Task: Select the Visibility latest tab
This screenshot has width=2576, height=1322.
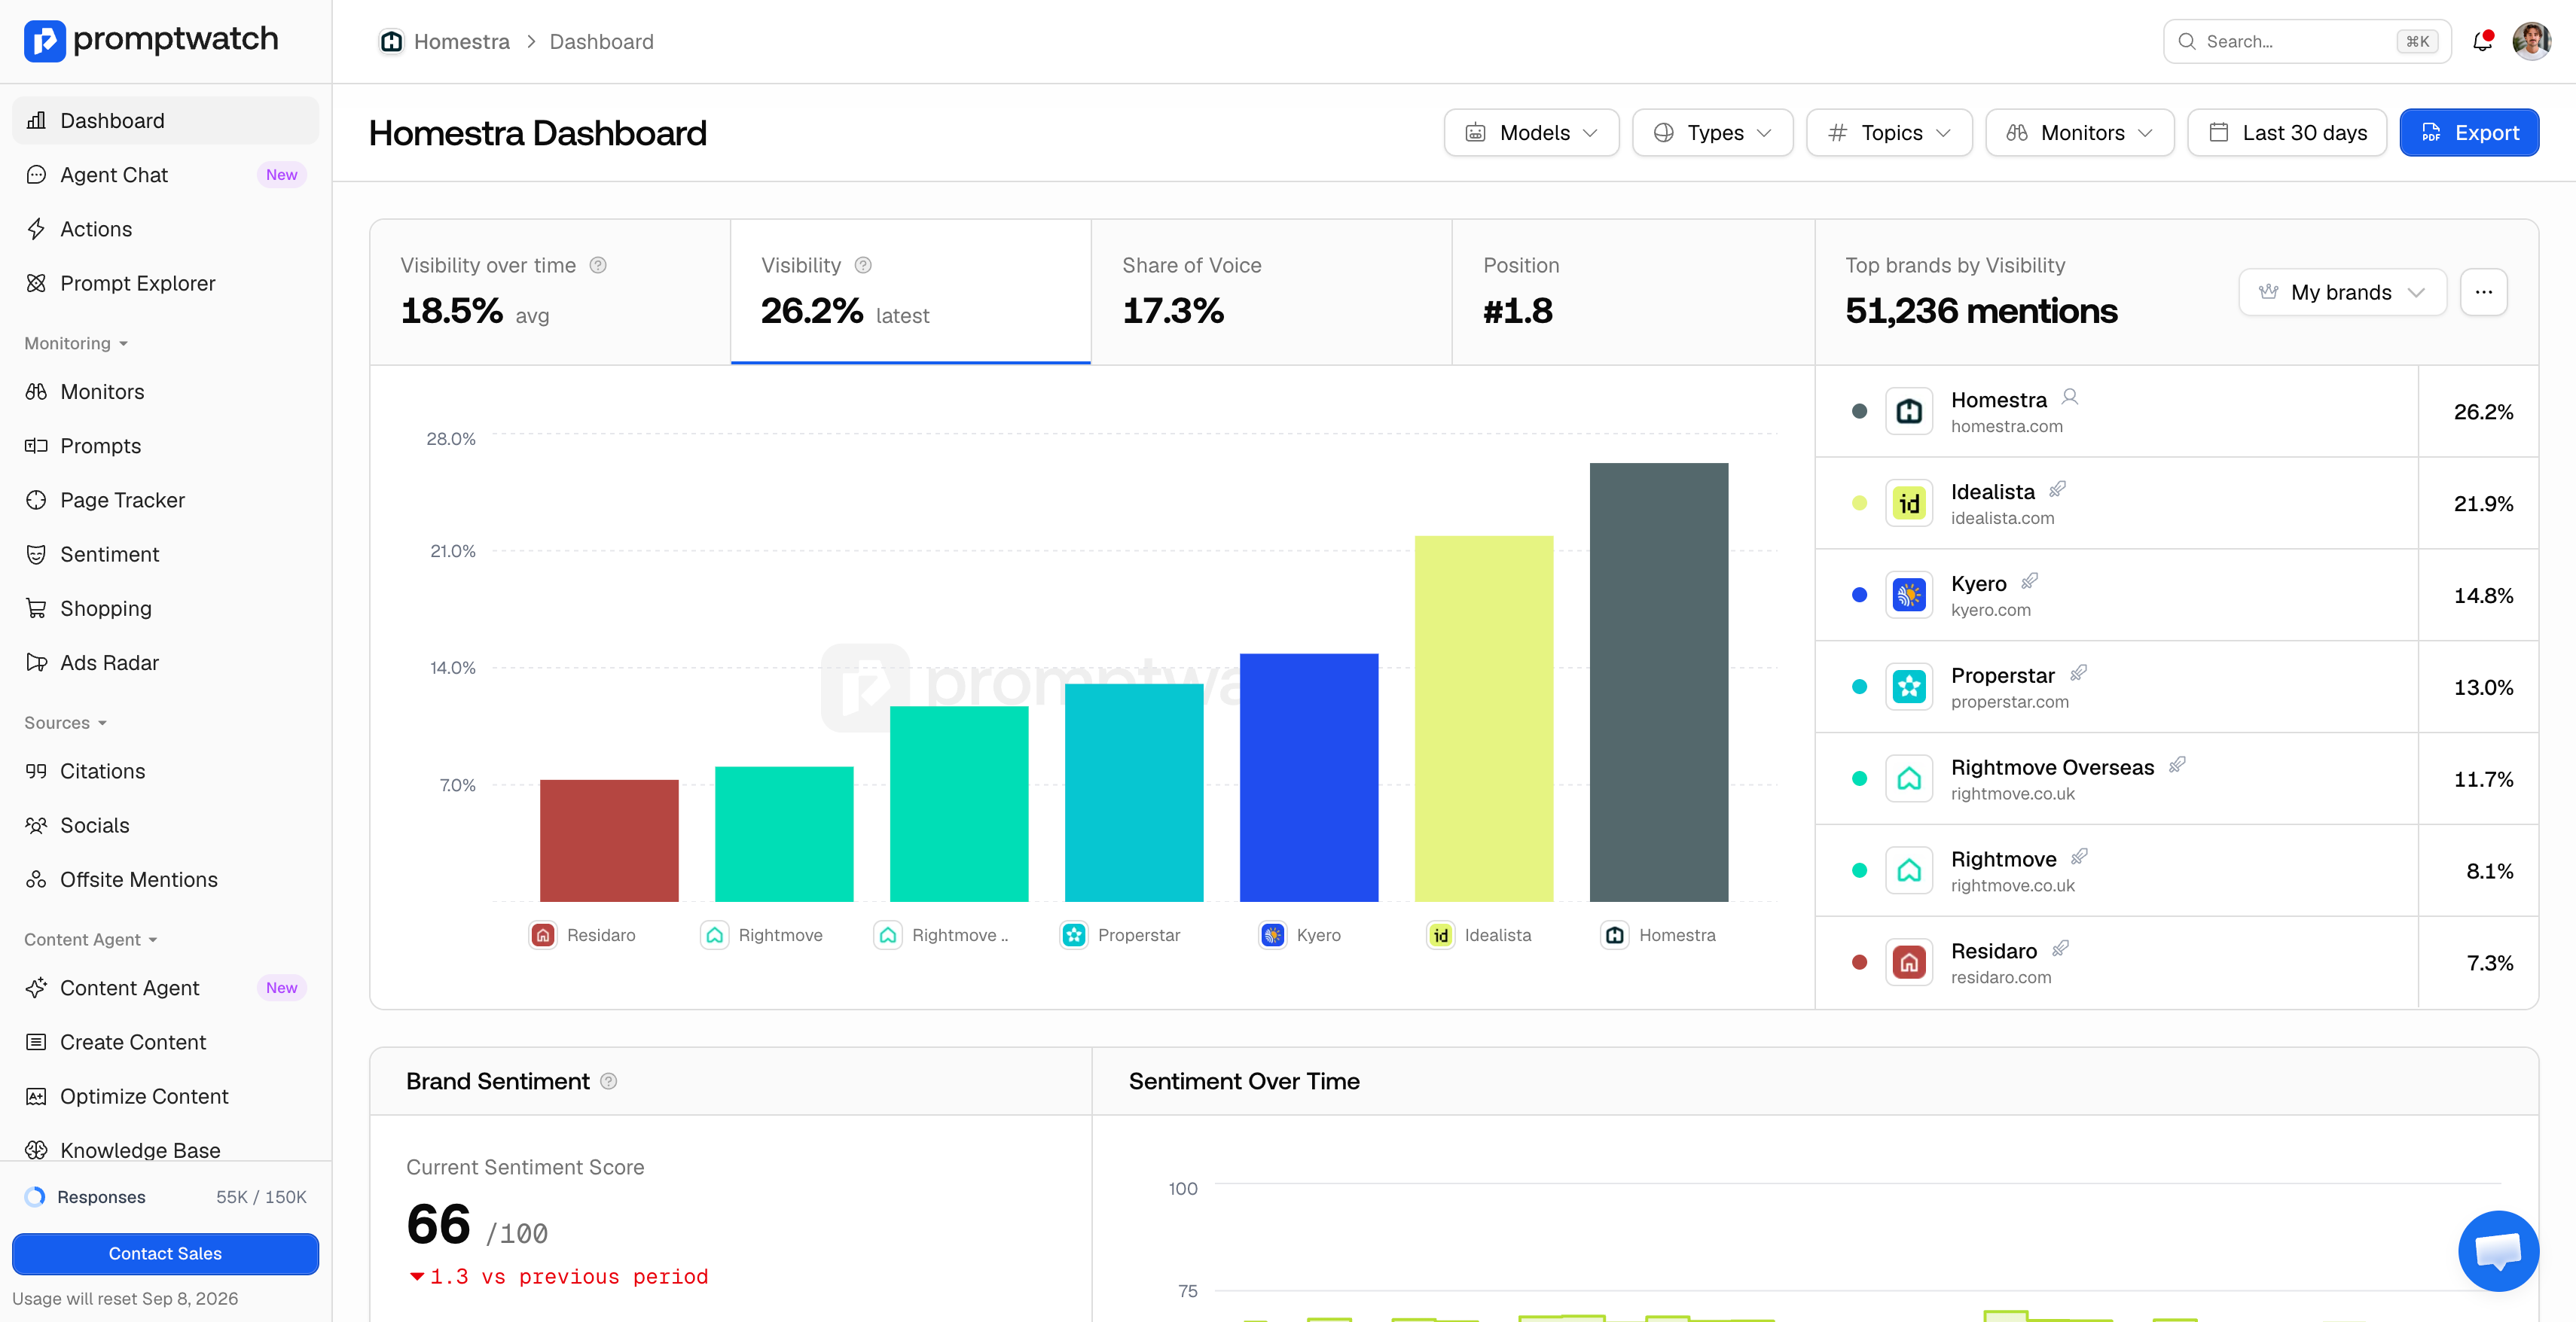Action: [x=910, y=291]
